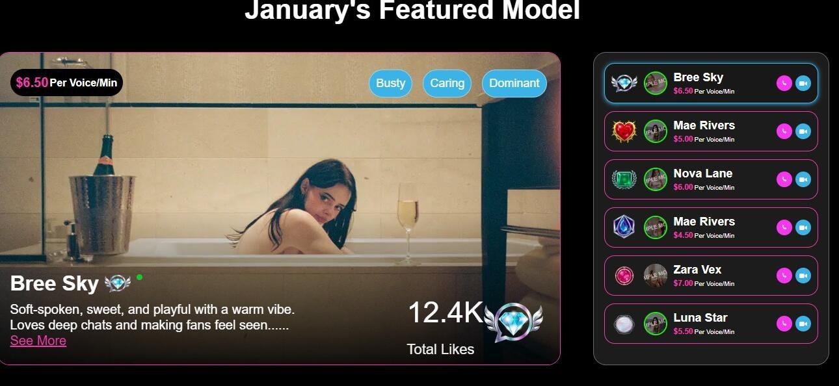839x386 pixels.
Task: Start video call with Bree Sky
Action: tap(803, 83)
